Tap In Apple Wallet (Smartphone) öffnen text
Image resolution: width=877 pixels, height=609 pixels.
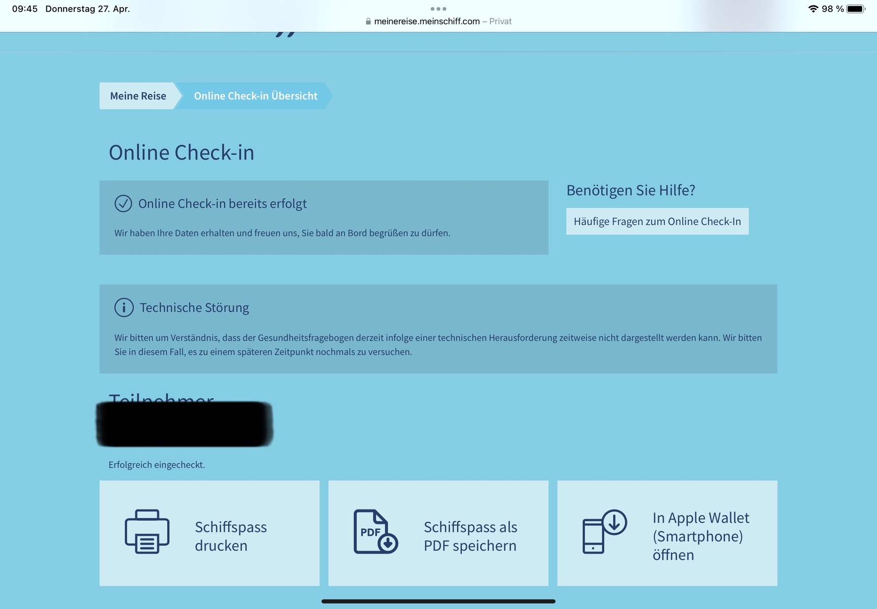(x=701, y=536)
